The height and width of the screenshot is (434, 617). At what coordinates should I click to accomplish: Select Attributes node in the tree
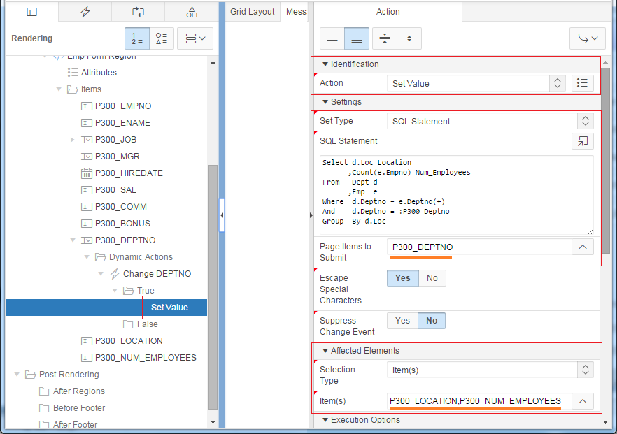[x=99, y=73]
